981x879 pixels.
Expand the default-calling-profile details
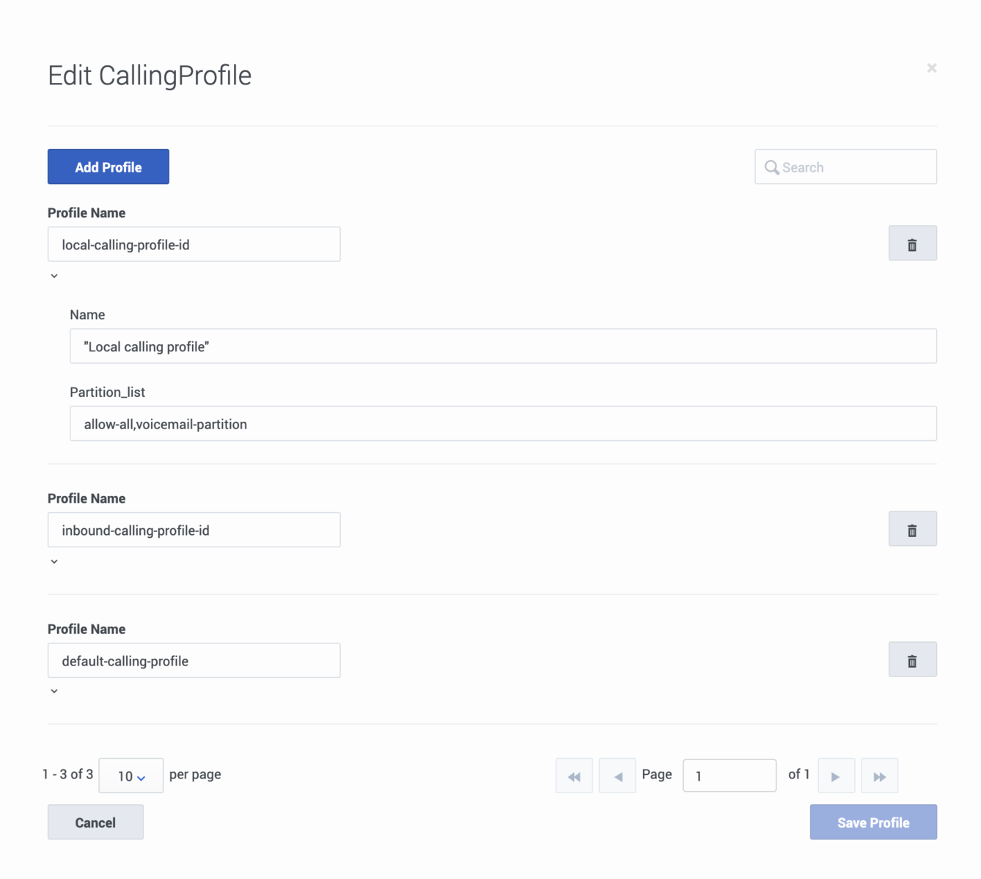pyautogui.click(x=54, y=691)
